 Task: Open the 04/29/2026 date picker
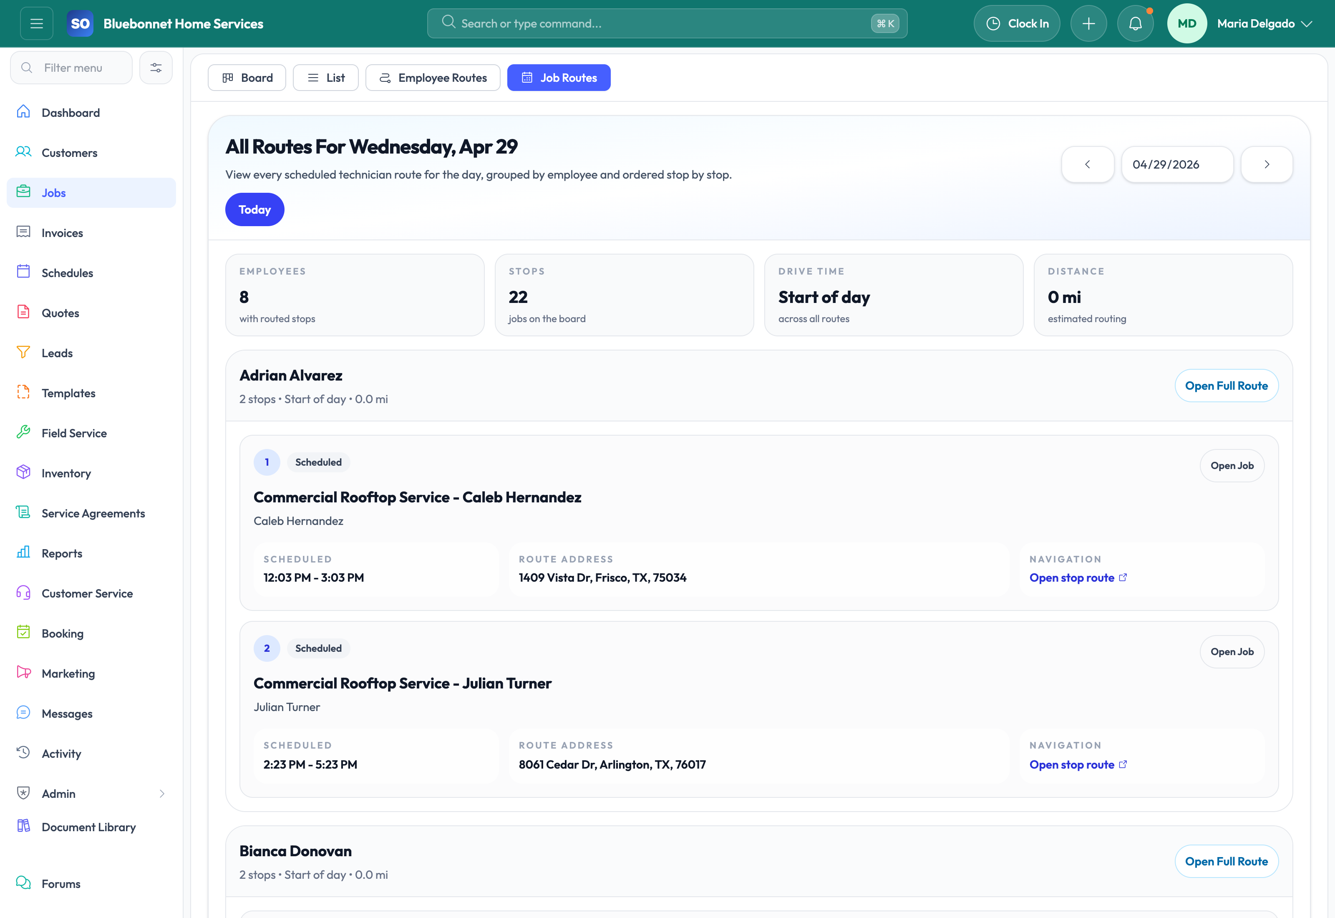[1177, 164]
